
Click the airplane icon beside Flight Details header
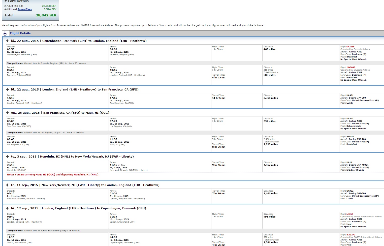[x=5, y=33]
